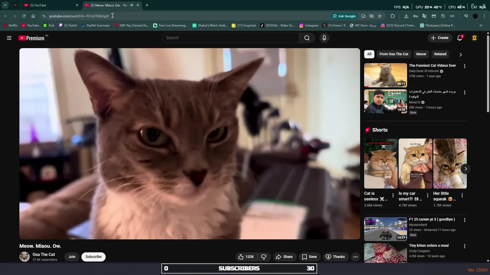Open media controls in browser toolbar
The image size is (490, 275).
click(466, 16)
